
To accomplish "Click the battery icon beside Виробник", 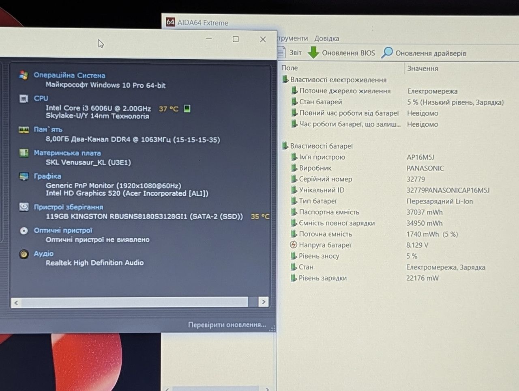I will (x=294, y=168).
